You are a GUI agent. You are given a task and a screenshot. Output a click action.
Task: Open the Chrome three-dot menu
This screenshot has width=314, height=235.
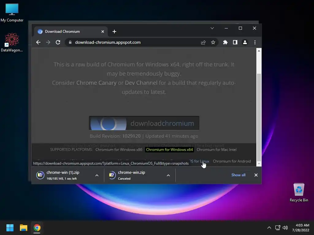(255, 42)
